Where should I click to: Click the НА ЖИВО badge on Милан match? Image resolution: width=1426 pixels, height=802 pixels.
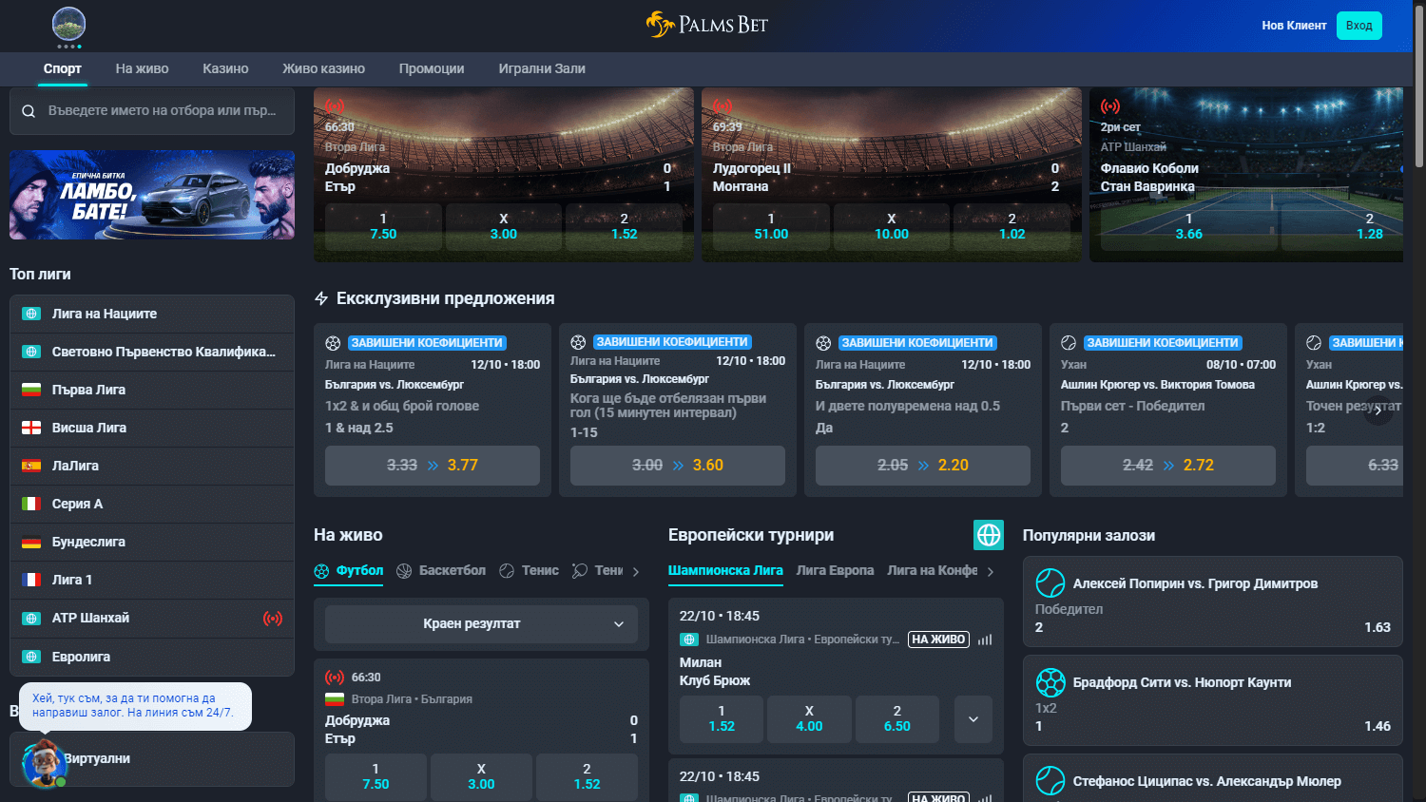[938, 640]
